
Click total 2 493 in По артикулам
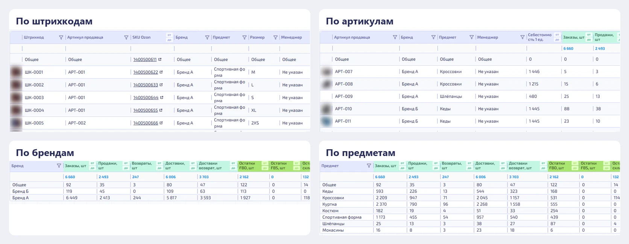click(600, 48)
